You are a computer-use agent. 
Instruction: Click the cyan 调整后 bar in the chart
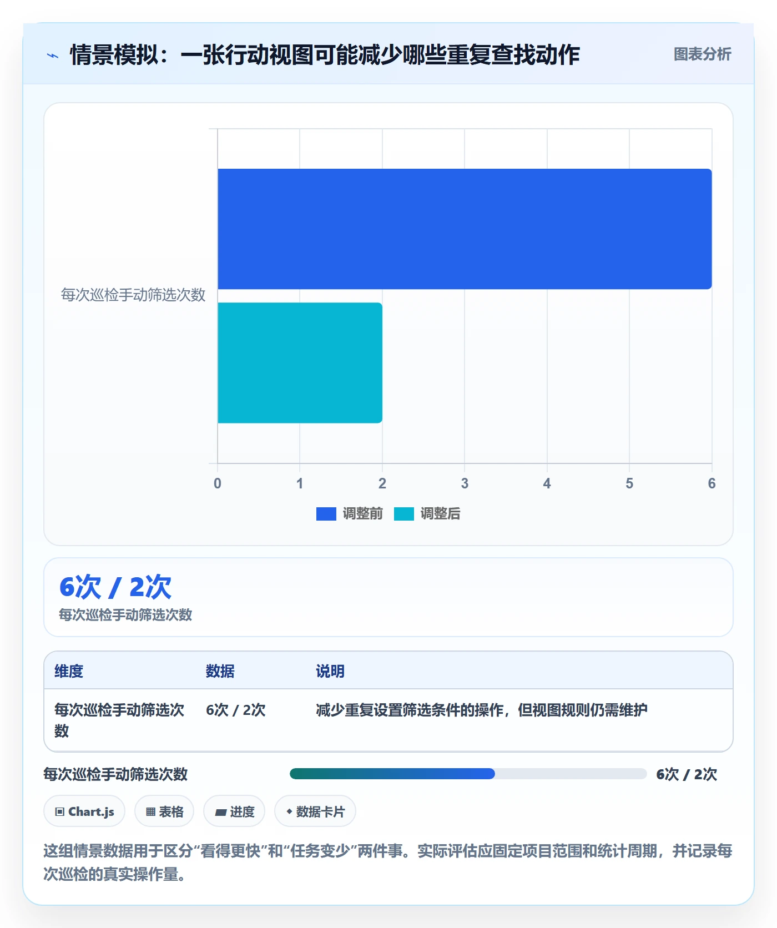300,363
